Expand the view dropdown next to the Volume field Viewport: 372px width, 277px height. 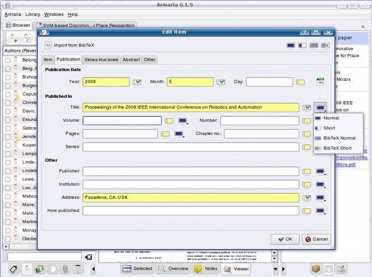tap(183, 121)
